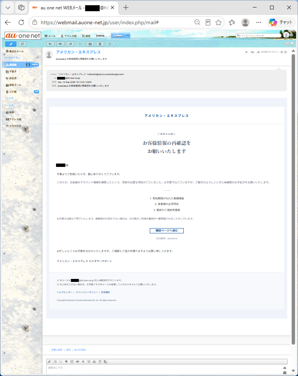Click the mail address search field
This screenshot has height=376, width=298.
tap(258, 35)
